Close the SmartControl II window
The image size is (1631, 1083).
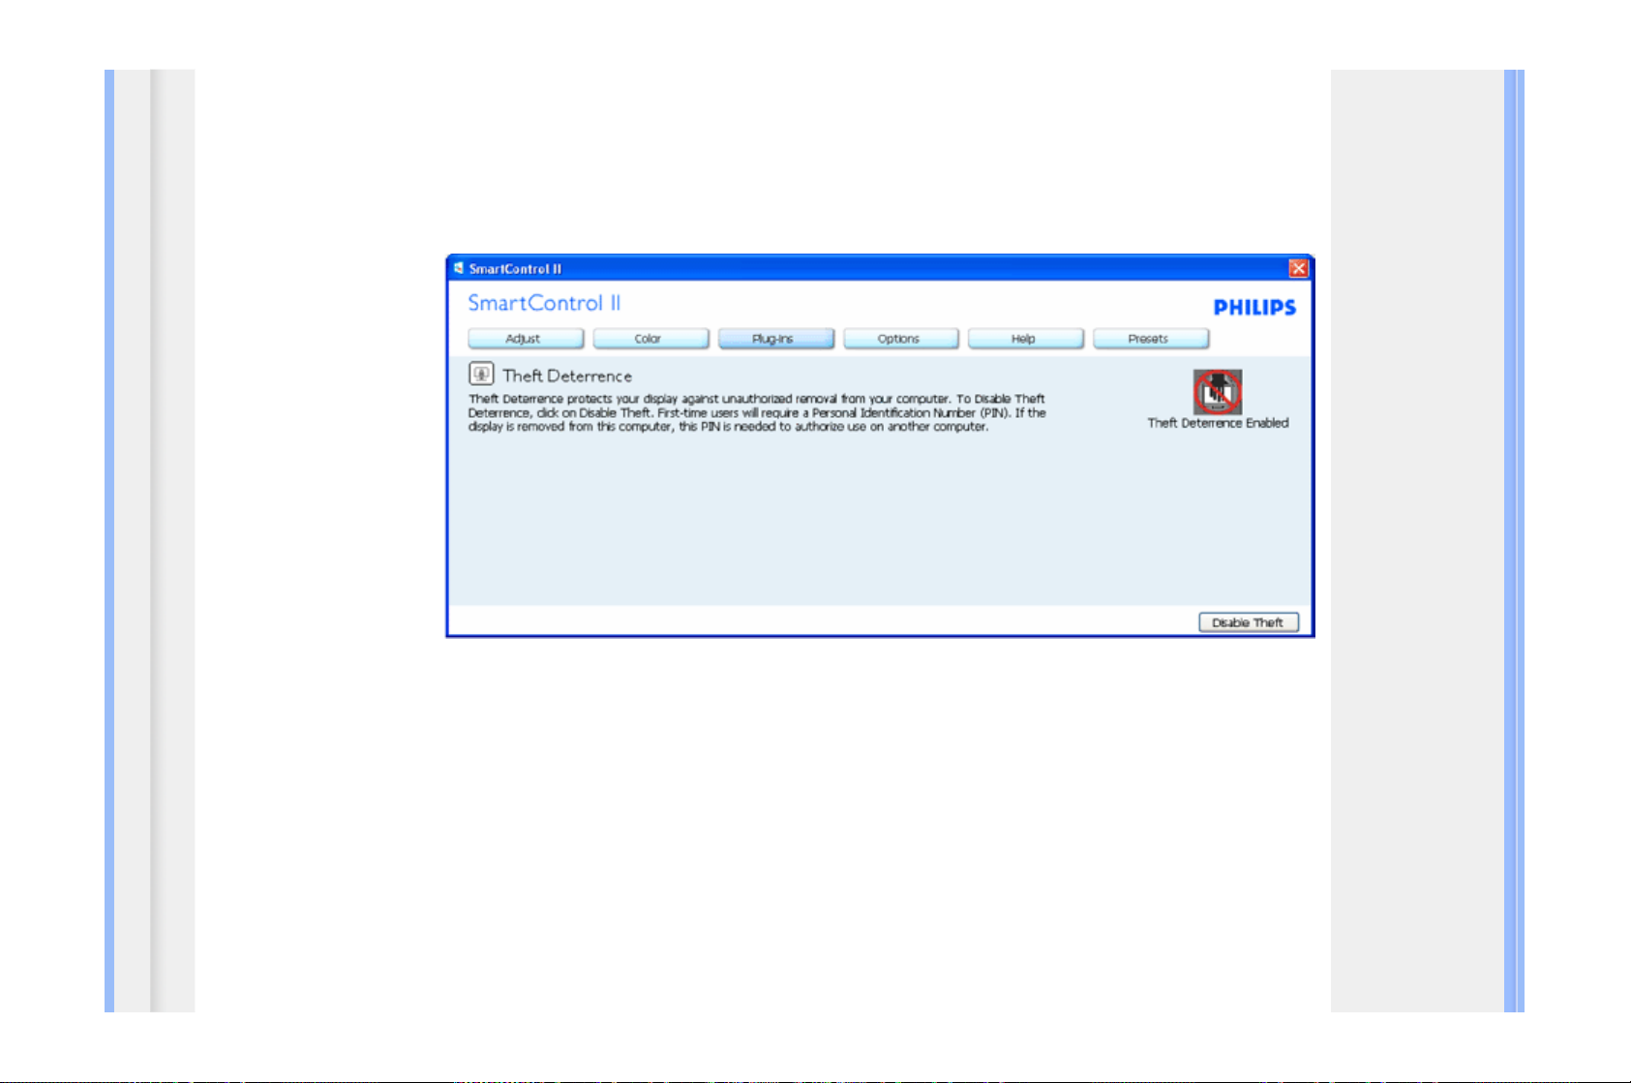pyautogui.click(x=1298, y=268)
